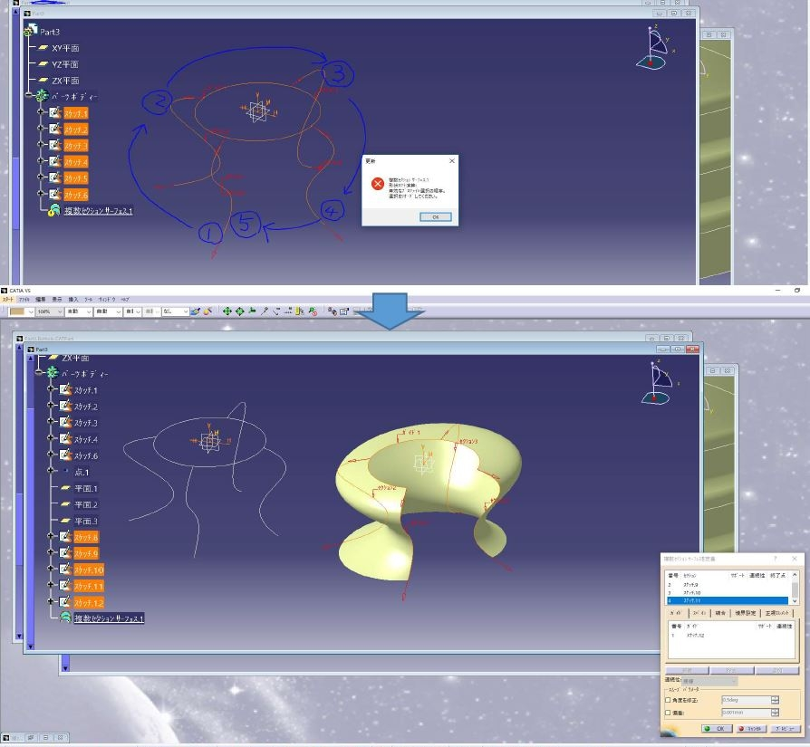This screenshot has width=810, height=747.
Task: Select the スケッチ.9 row in section list
Action: coord(728,585)
